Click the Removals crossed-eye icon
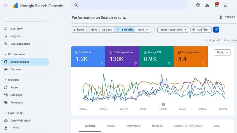 point(6,103)
